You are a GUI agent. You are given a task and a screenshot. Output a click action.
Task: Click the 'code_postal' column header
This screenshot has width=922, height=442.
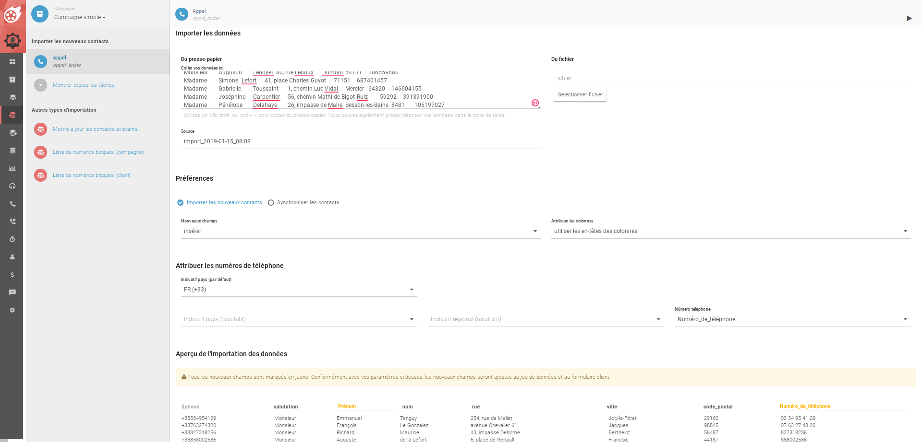pos(718,407)
